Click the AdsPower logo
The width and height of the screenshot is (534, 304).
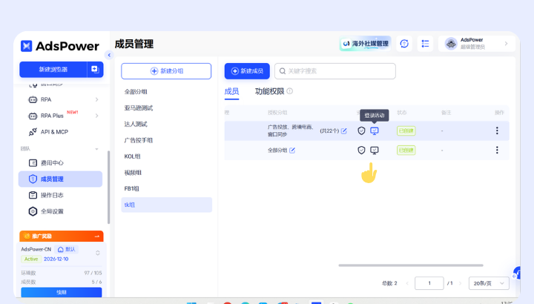tap(60, 46)
